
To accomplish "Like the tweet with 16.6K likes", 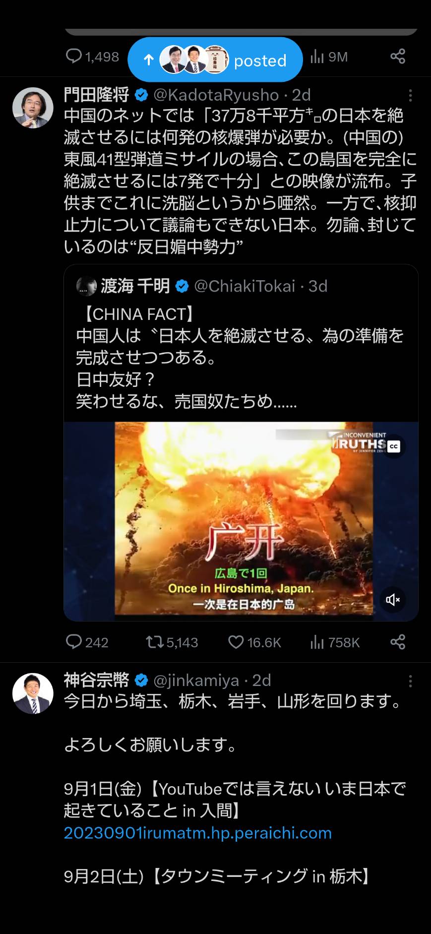I will (254, 642).
